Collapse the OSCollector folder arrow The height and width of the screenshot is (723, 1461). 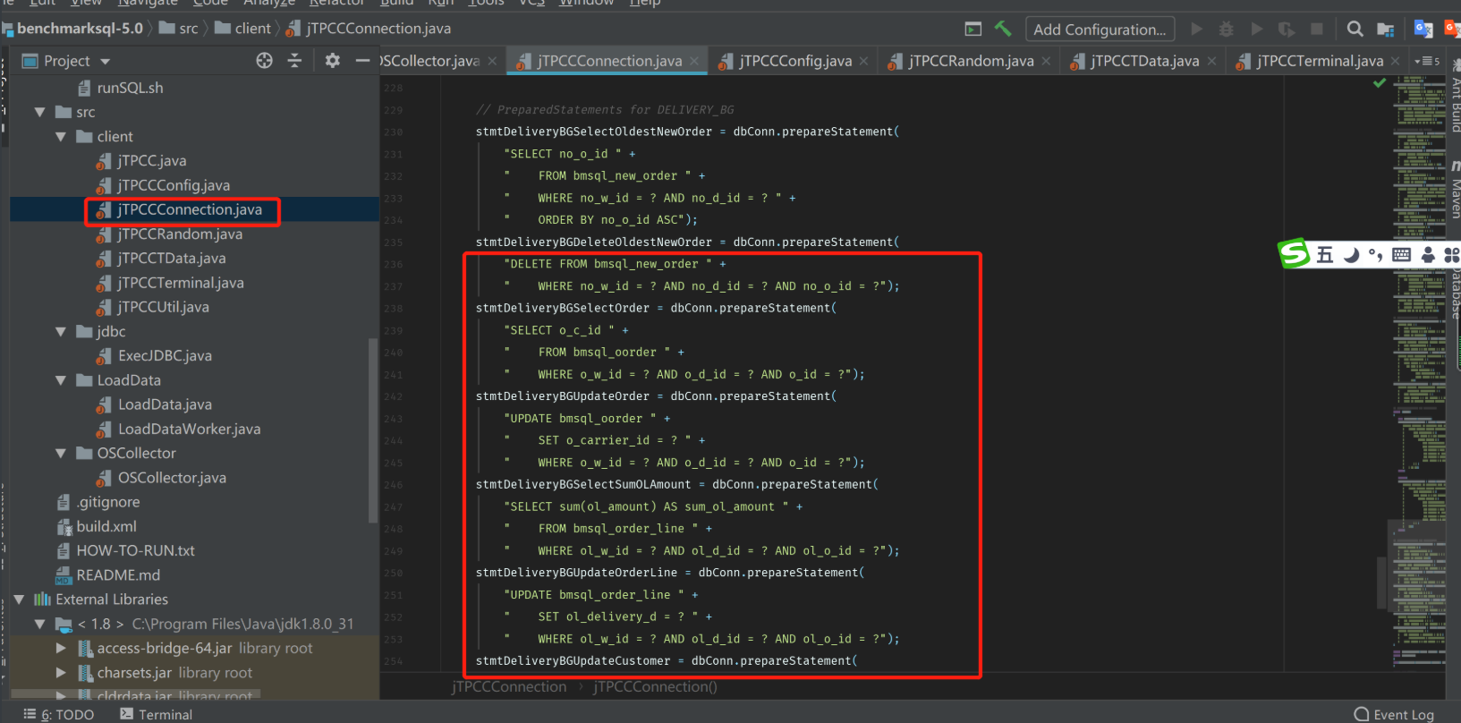click(61, 454)
